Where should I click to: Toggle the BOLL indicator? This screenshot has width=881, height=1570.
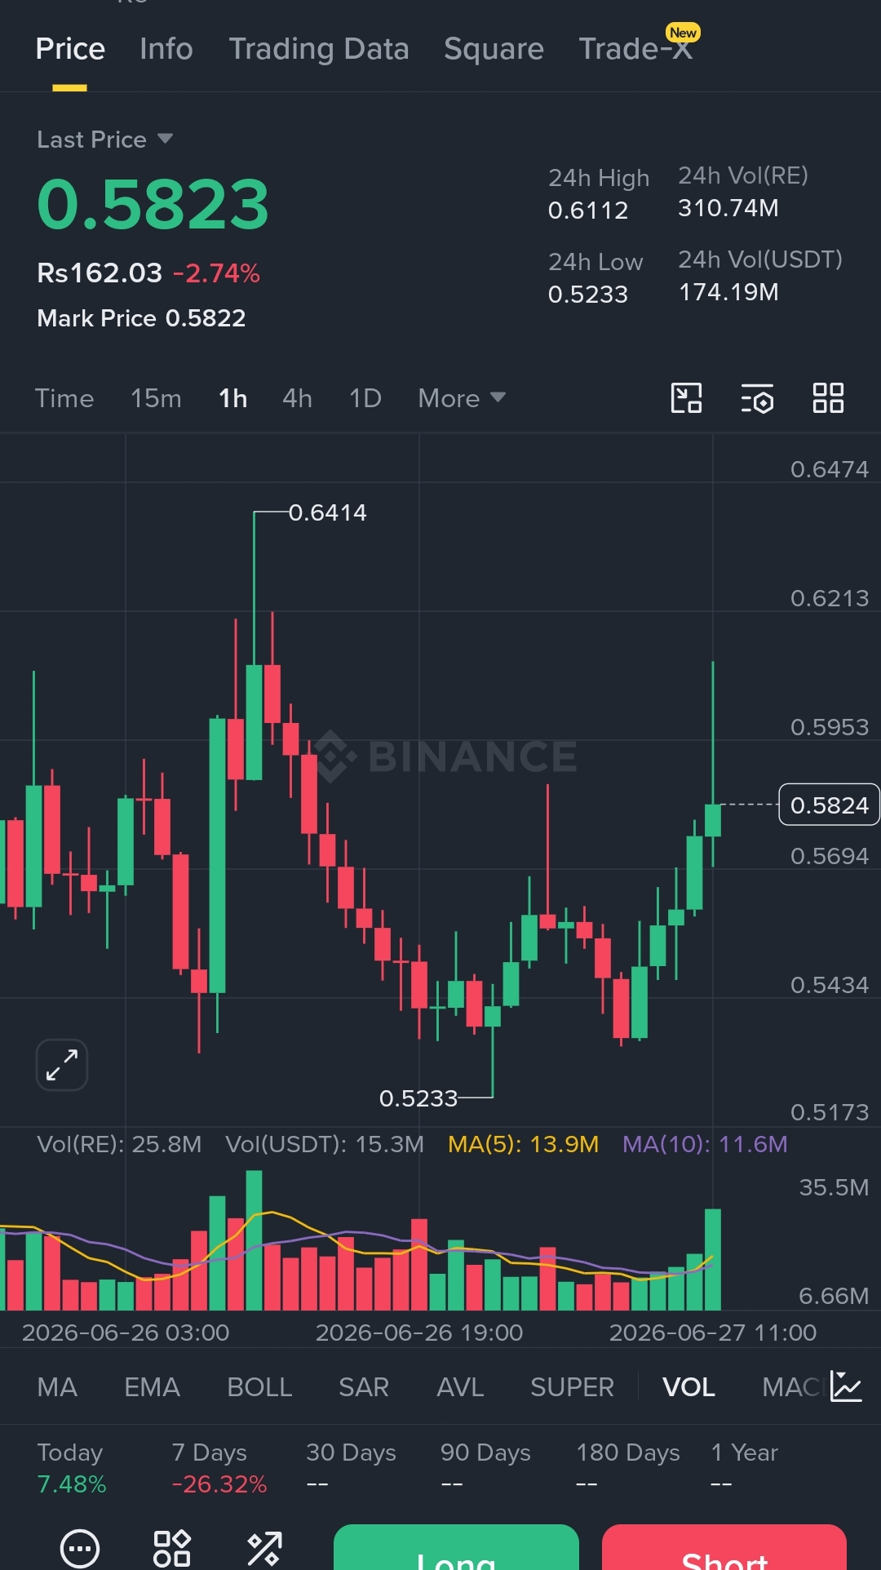click(259, 1387)
